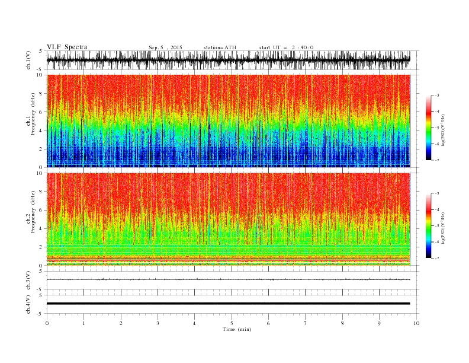Click time axis tick label "1"

pyautogui.click(x=83, y=323)
